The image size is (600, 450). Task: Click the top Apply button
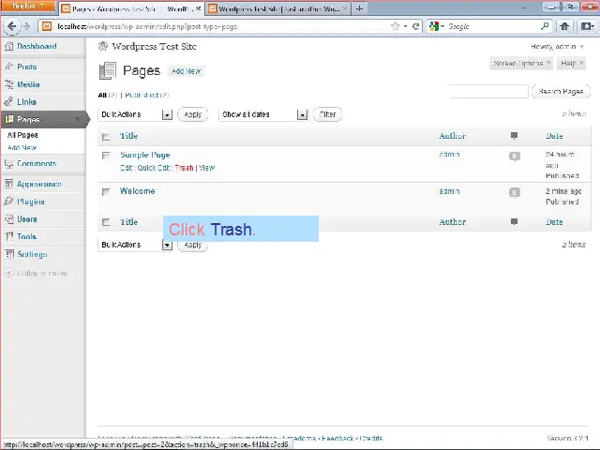click(193, 114)
